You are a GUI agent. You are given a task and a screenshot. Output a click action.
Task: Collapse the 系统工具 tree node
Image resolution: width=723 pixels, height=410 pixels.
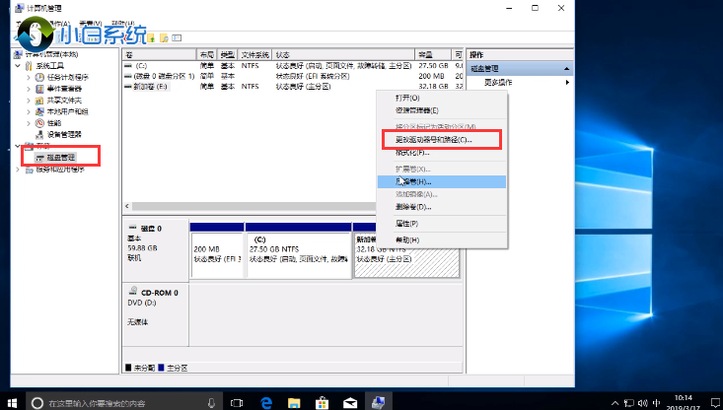pyautogui.click(x=18, y=66)
